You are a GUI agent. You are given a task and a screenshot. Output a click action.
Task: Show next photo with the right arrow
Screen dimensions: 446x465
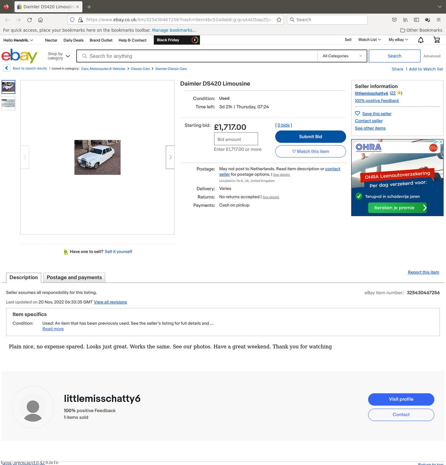[170, 157]
